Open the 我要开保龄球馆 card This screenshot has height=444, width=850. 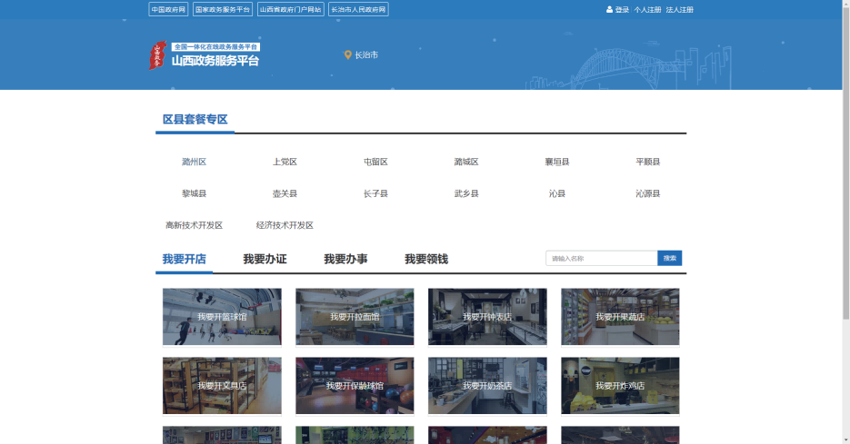355,386
